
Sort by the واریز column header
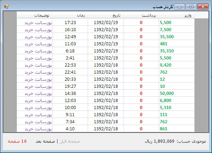pos(177,15)
